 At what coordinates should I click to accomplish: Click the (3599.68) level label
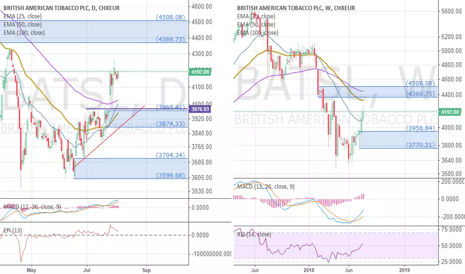point(171,175)
